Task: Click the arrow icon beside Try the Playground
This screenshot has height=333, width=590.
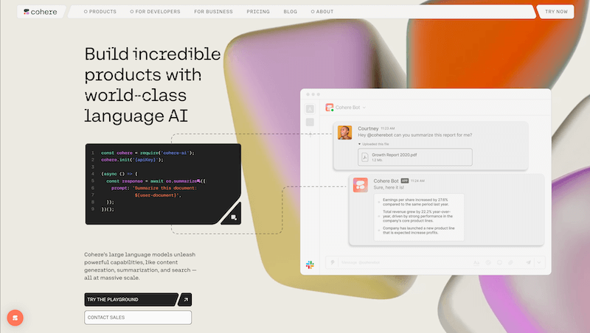Action: (x=185, y=300)
